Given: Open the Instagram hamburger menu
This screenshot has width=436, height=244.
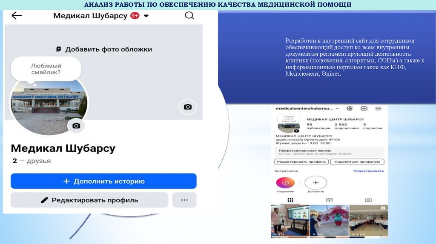Looking at the screenshot, I should [378, 108].
